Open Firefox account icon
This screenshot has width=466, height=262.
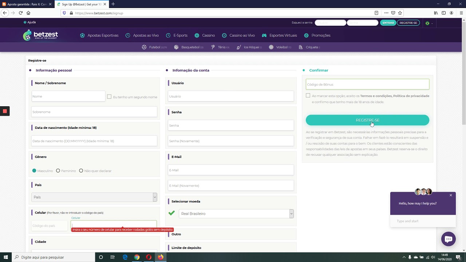coord(451,13)
